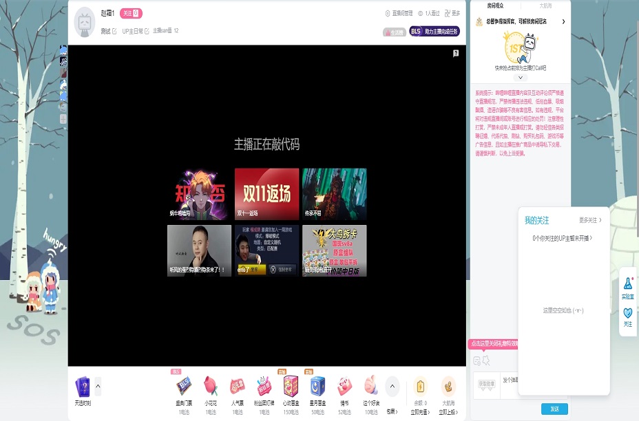Image resolution: width=639 pixels, height=421 pixels.
Task: Click the 获取勋章 medal button
Action: [x=487, y=385]
